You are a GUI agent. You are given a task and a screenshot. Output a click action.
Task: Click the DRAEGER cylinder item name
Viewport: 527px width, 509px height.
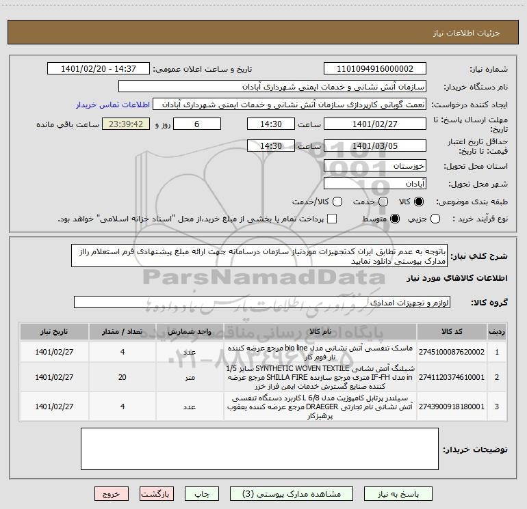pyautogui.click(x=320, y=407)
